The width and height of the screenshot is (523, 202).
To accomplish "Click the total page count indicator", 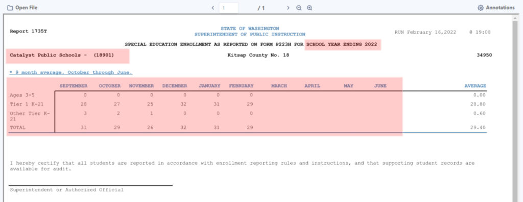I will coord(261,8).
